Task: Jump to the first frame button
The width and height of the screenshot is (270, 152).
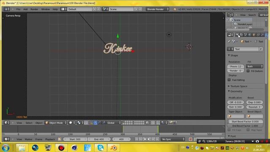Action: [136, 139]
